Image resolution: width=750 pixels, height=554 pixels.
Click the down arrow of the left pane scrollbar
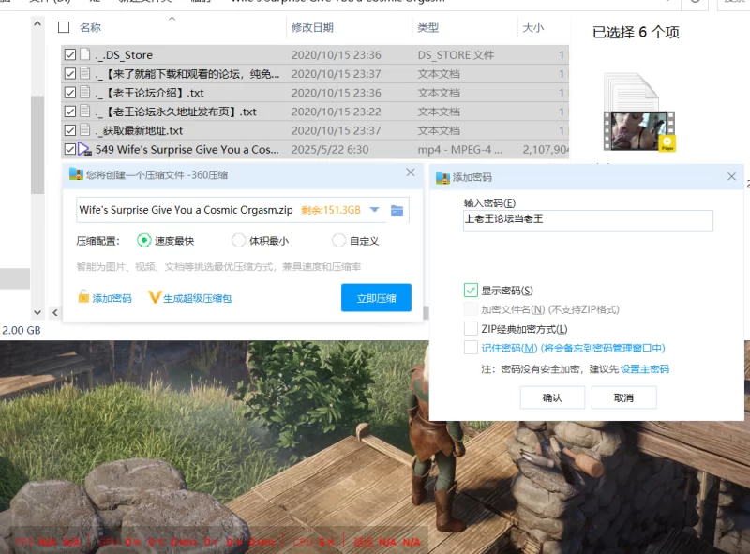click(x=37, y=312)
